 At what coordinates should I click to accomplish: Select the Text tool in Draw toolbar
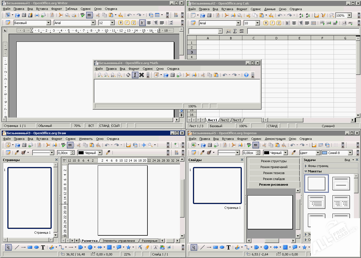43,247
